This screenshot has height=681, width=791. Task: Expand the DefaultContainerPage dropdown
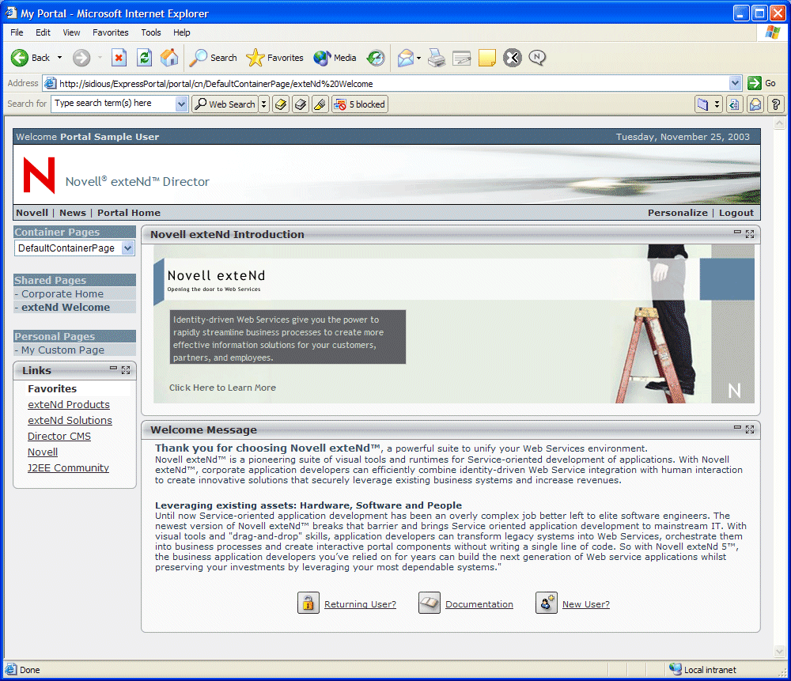click(x=128, y=248)
